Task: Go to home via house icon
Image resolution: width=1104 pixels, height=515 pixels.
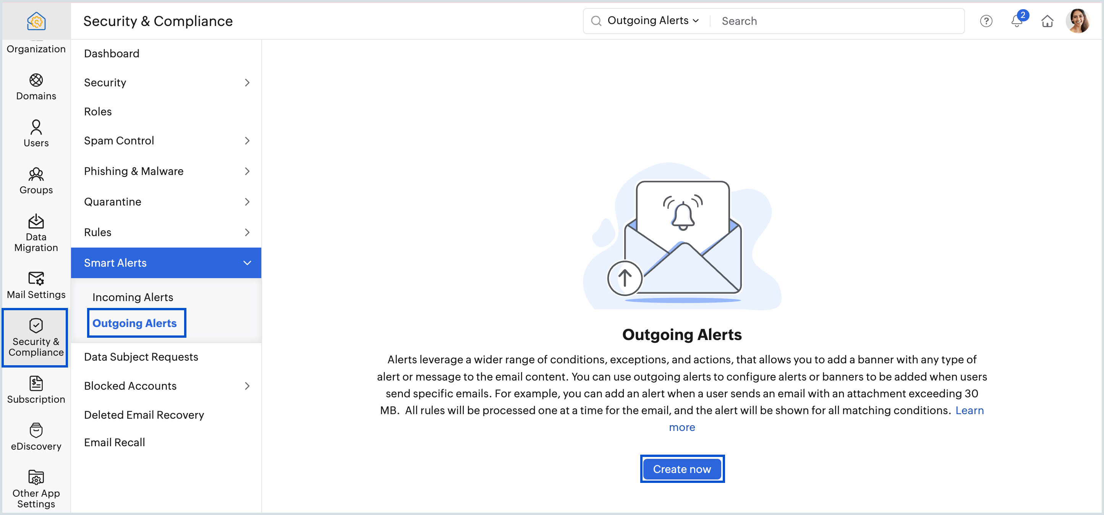Action: tap(1047, 21)
